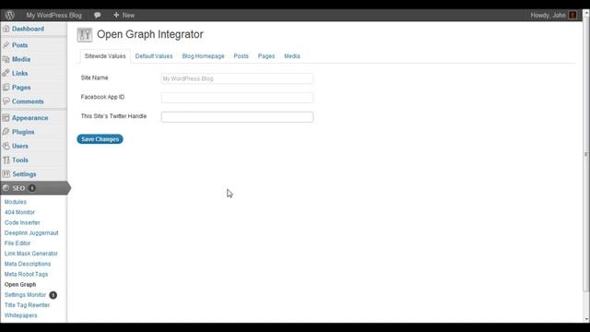Click the scrollbar down arrow

click(586, 320)
